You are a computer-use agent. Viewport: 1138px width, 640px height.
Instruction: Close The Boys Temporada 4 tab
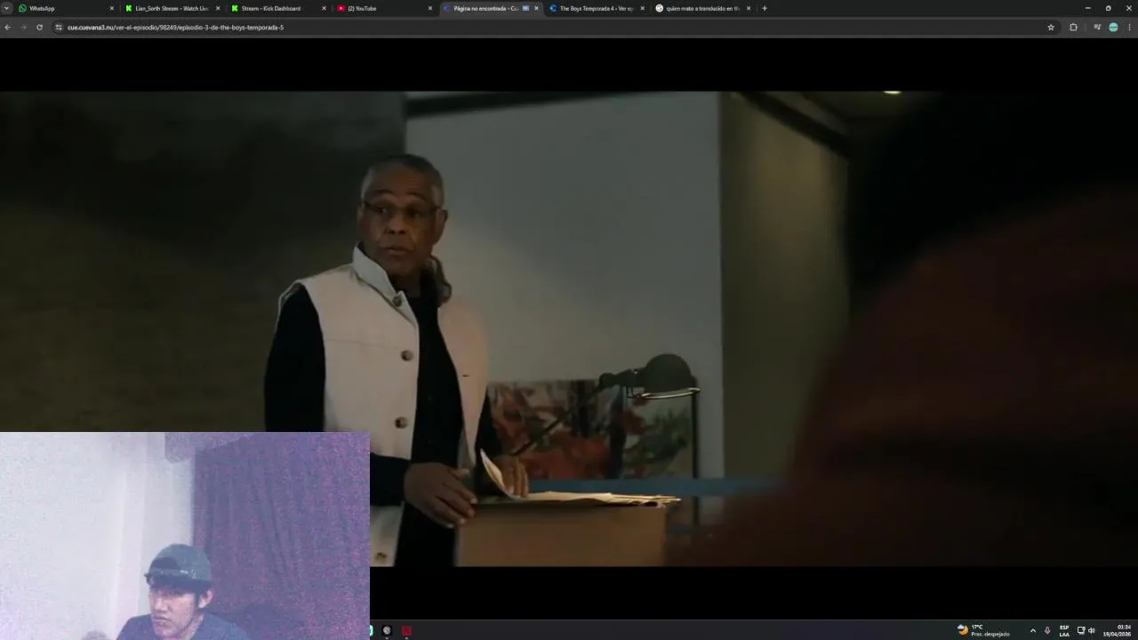click(x=642, y=8)
